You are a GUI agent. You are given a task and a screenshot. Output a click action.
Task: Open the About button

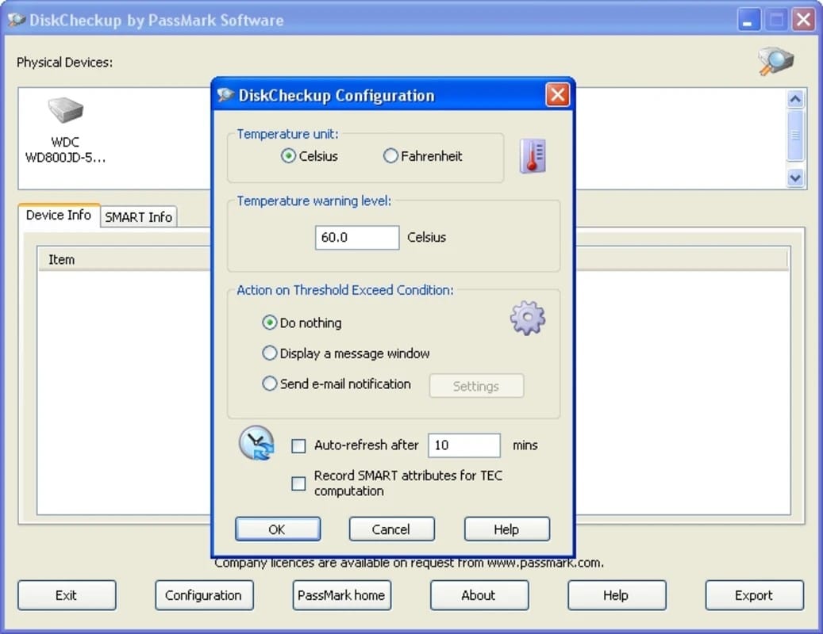coord(479,595)
